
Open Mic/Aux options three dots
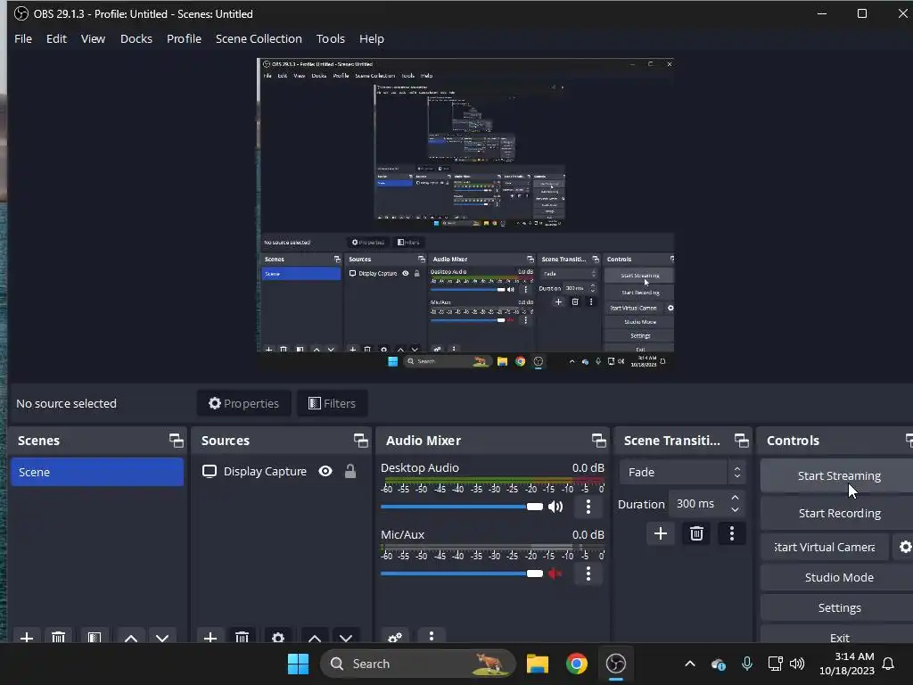588,574
